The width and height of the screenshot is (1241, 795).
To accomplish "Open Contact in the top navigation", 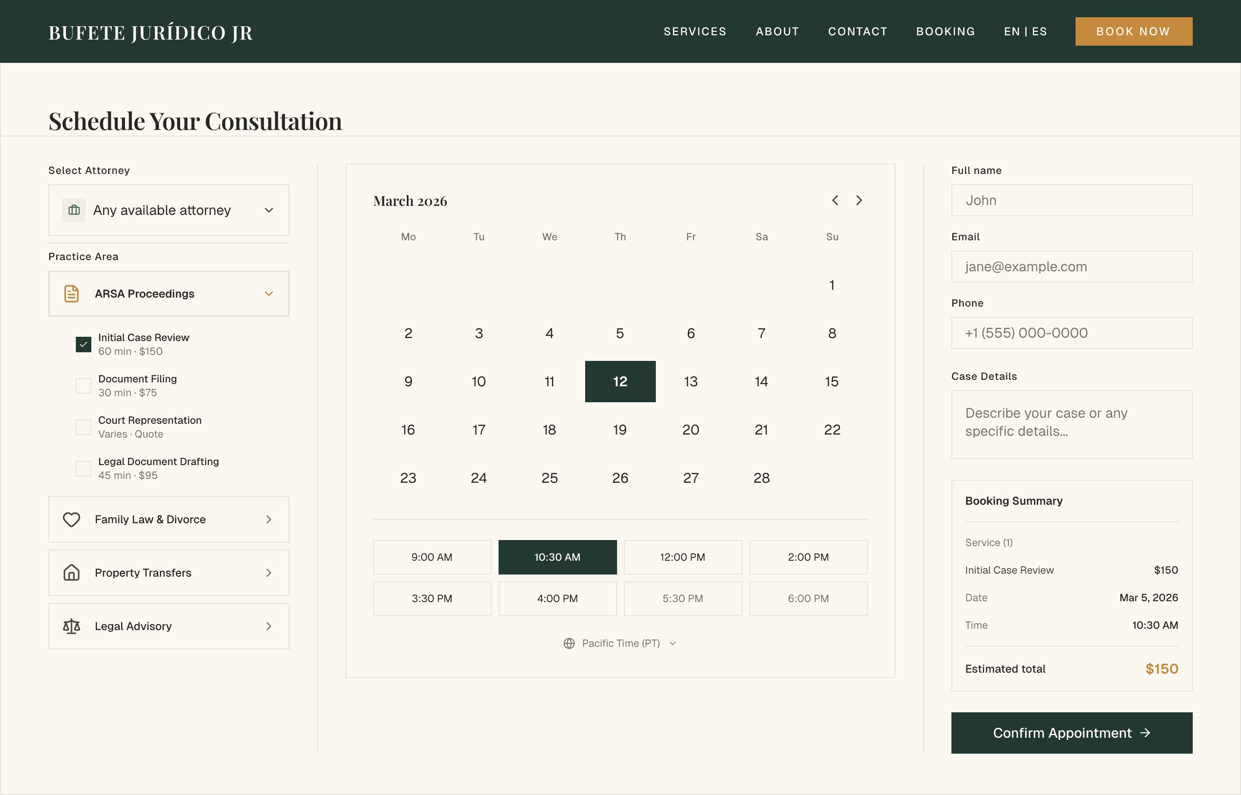I will pos(857,31).
